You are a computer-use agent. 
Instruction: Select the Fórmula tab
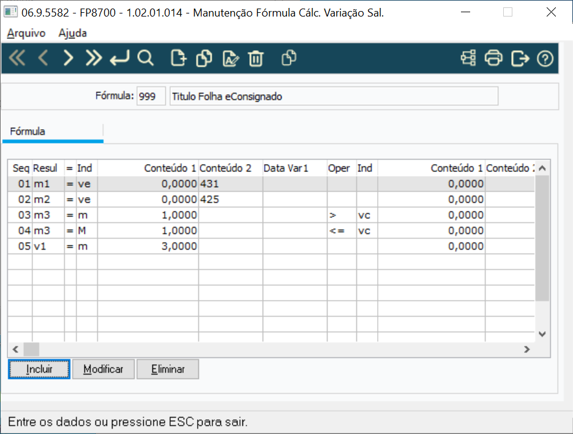(53, 132)
